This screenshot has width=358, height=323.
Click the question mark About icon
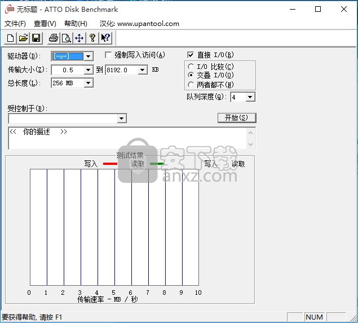click(92, 38)
